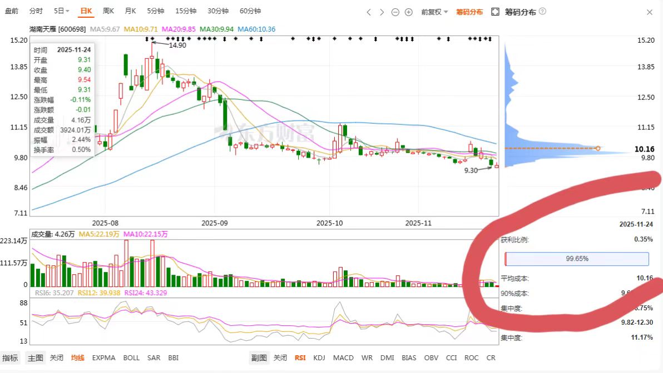Screen dimensions: 663x373
Task: Click the 99.65% profit ratio bar
Action: [577, 259]
